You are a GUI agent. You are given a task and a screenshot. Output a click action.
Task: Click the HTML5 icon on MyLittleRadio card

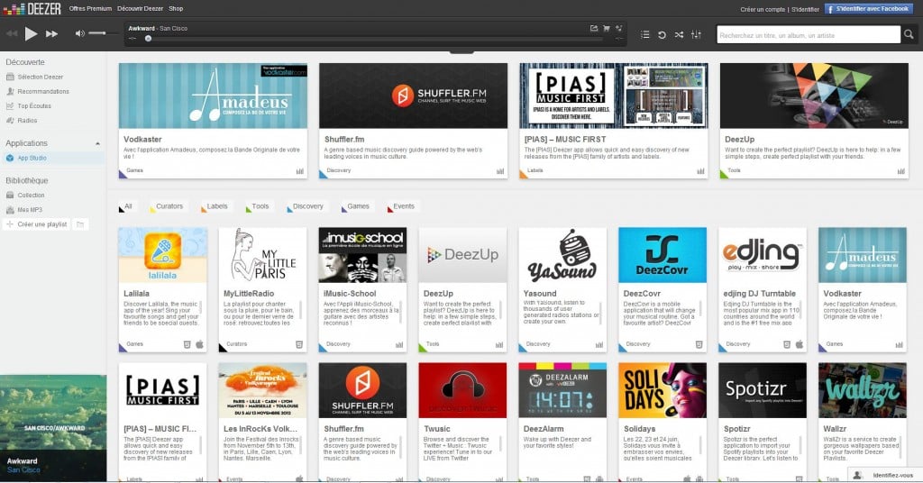click(299, 345)
